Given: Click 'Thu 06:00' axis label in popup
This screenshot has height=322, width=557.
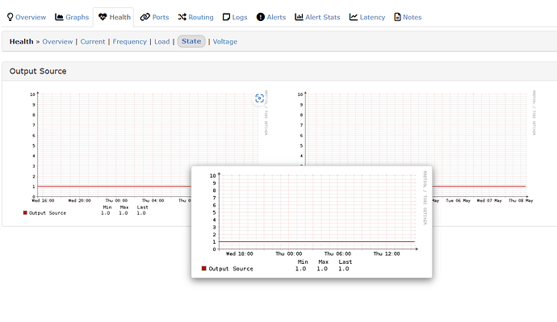Looking at the screenshot, I should [337, 254].
